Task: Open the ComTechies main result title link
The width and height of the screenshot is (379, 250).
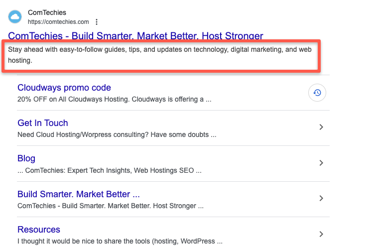Action: 135,36
